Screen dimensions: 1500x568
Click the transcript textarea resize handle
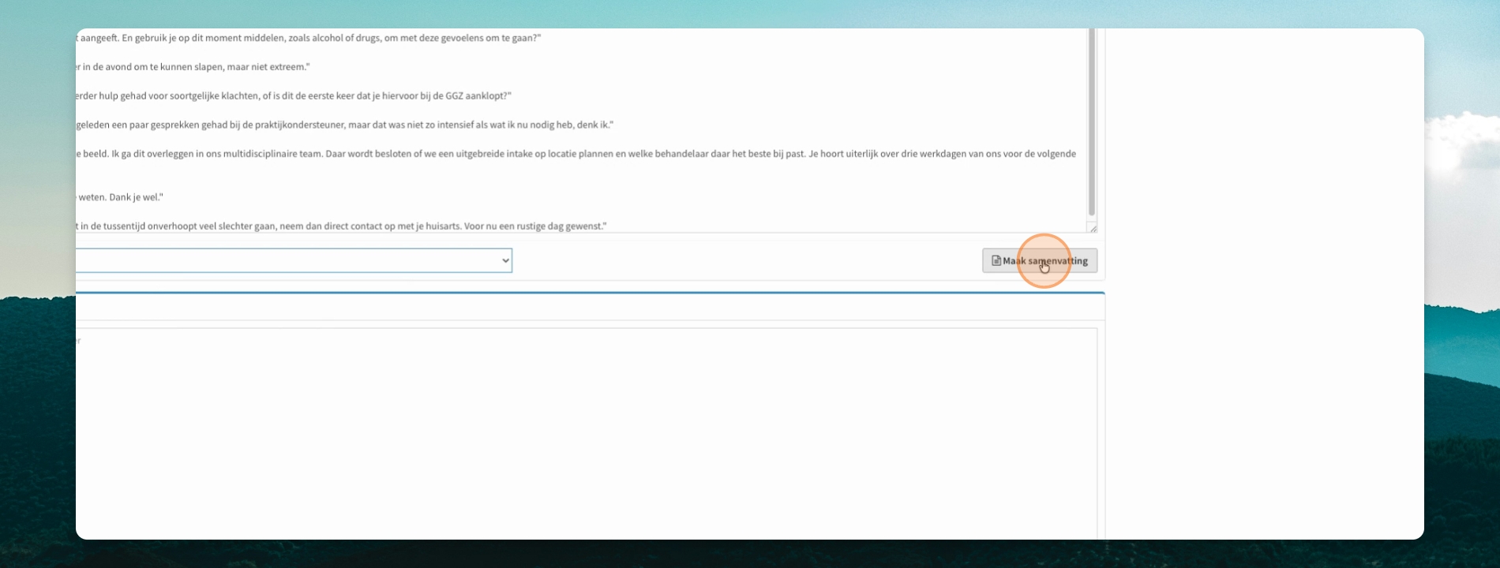(1093, 228)
